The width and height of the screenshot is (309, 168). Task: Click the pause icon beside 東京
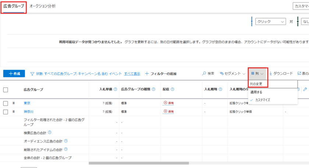point(14,103)
